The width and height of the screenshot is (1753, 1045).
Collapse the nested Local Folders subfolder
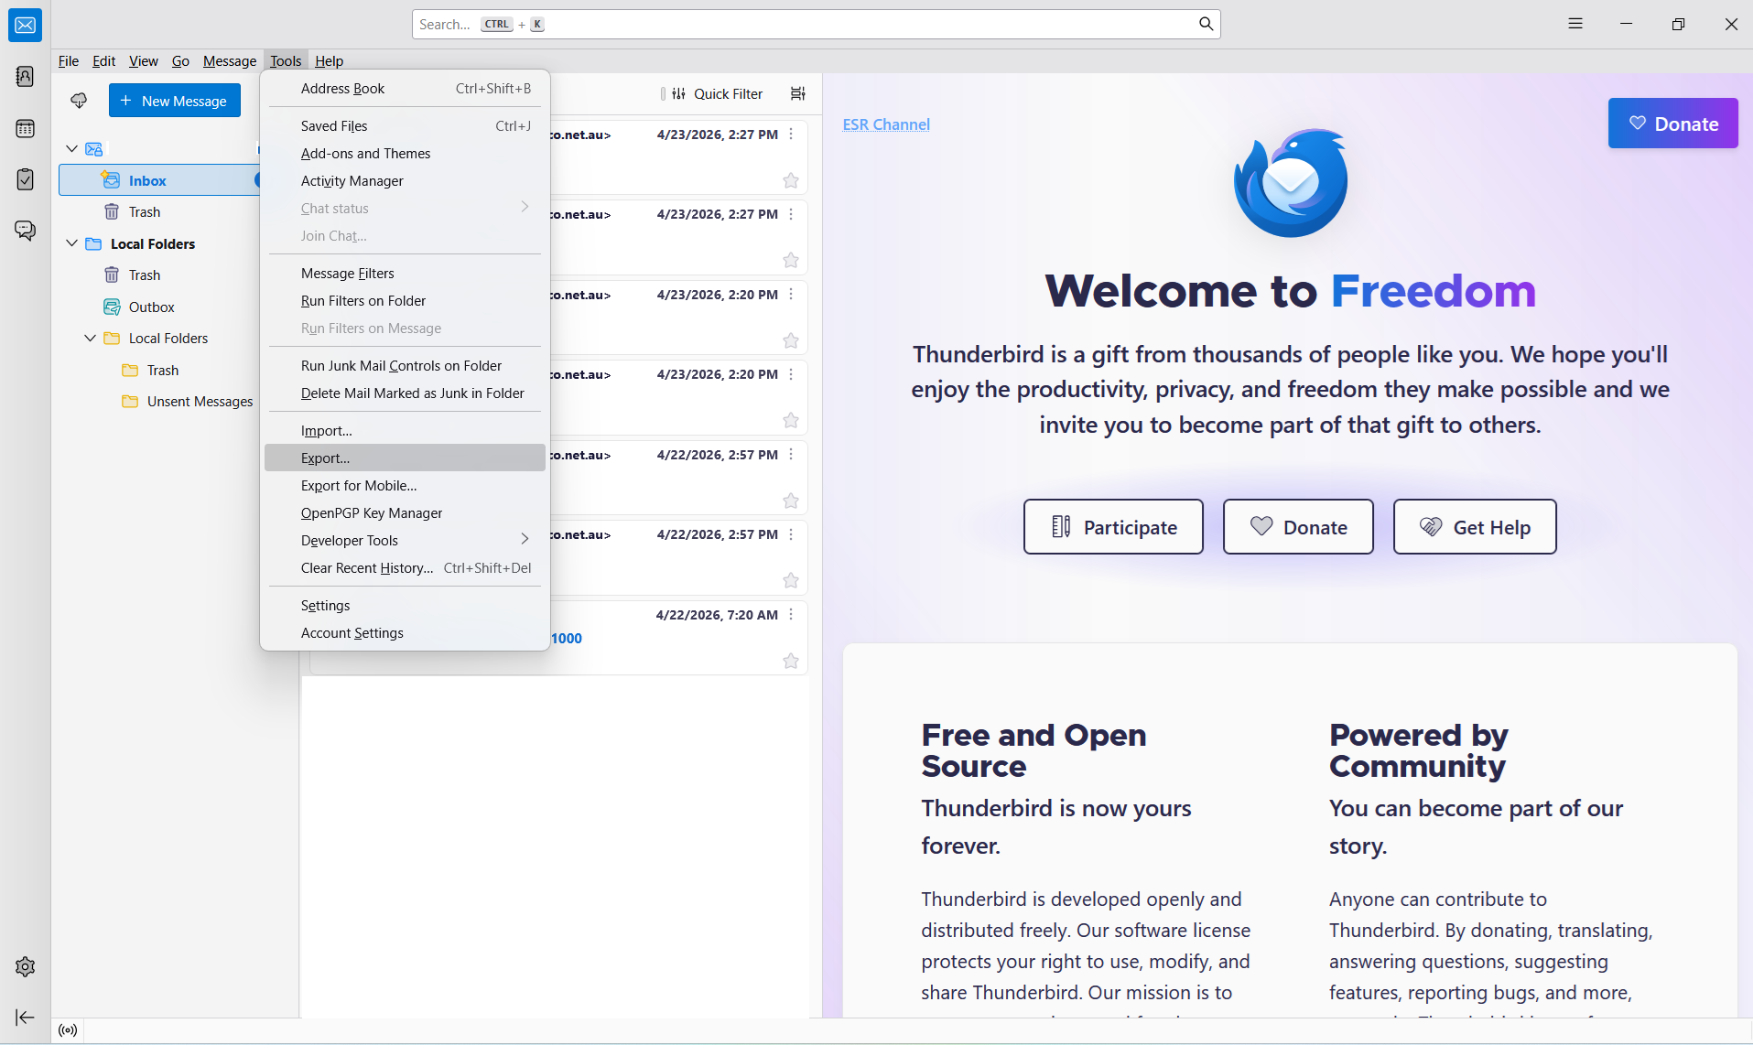point(90,338)
